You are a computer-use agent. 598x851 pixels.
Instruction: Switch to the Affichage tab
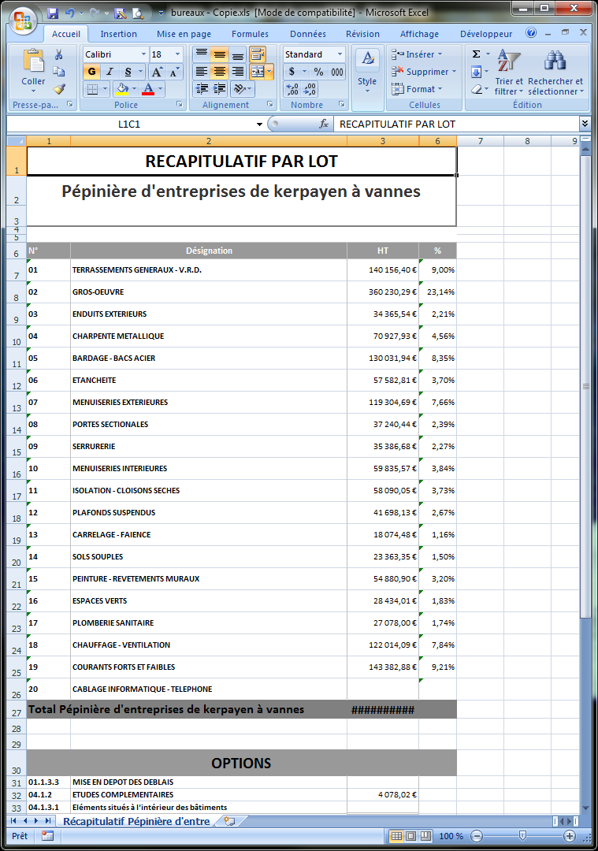[x=419, y=34]
